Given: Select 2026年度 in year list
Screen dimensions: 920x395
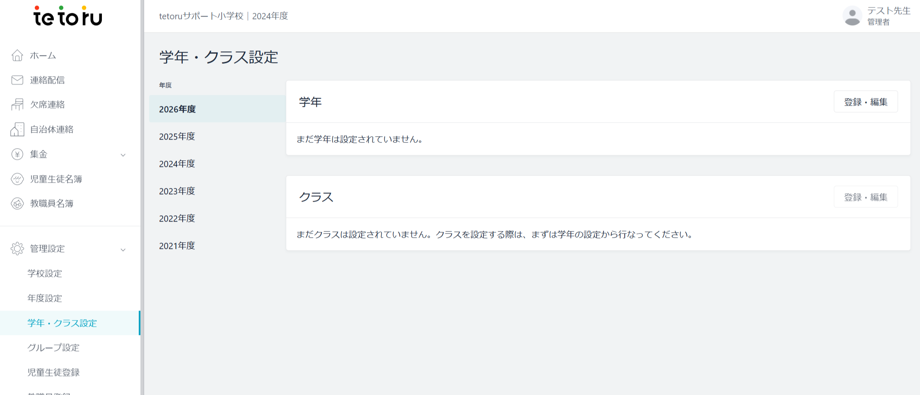Looking at the screenshot, I should [x=217, y=109].
